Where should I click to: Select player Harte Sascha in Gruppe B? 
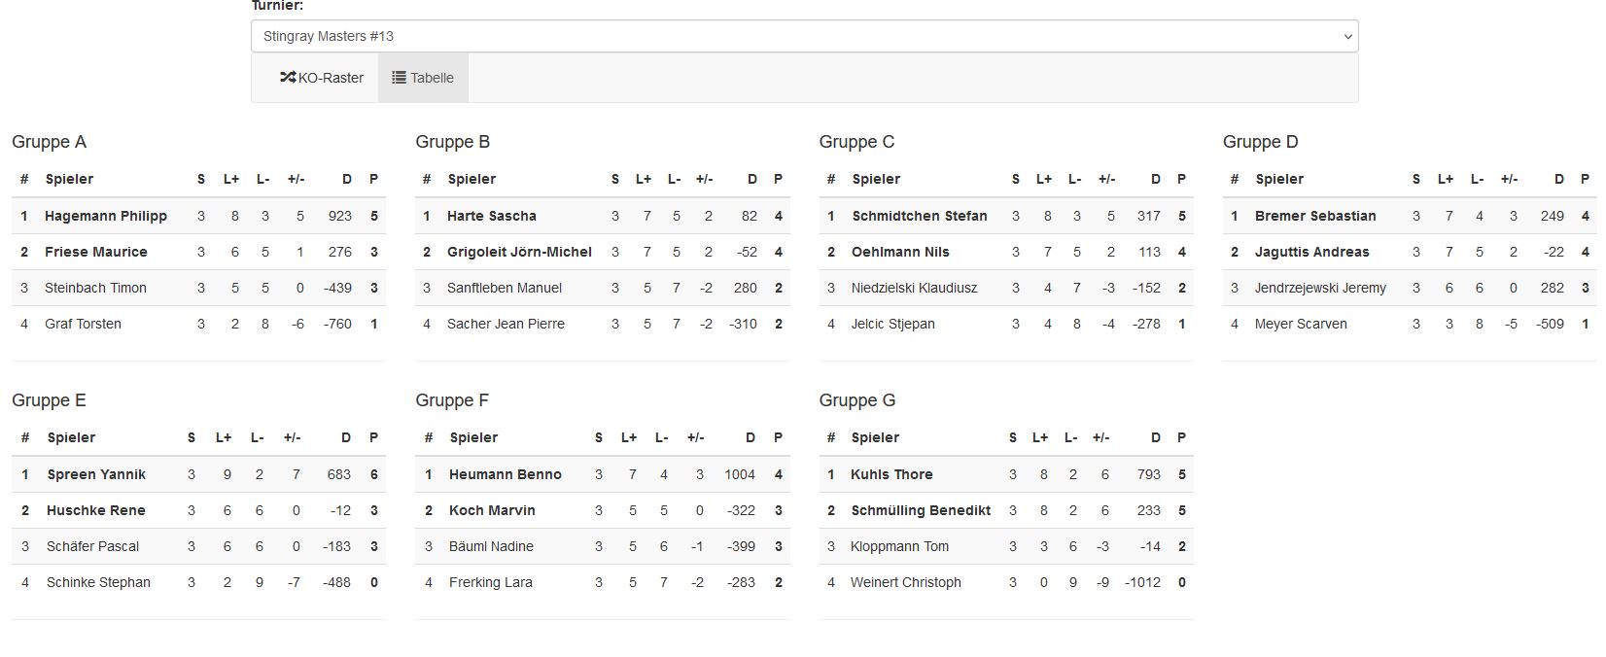(x=492, y=216)
